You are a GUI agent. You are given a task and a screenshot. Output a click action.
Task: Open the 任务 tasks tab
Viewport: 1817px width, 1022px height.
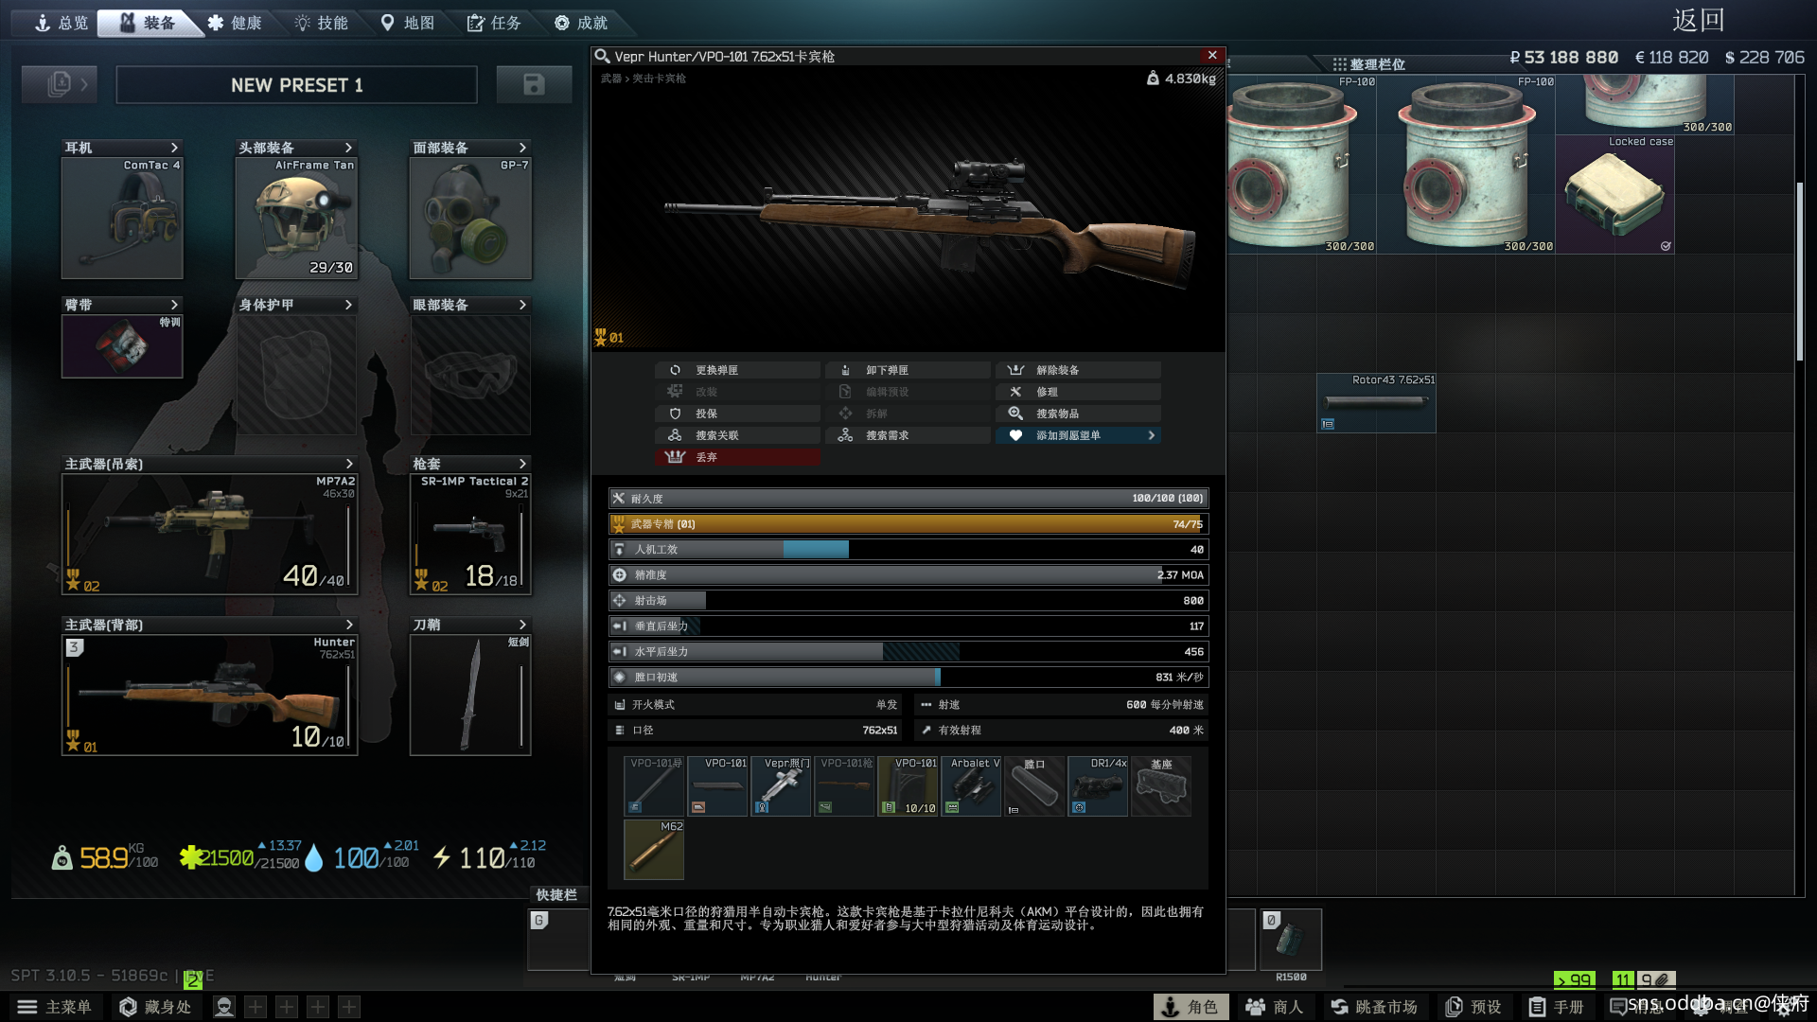(x=494, y=23)
